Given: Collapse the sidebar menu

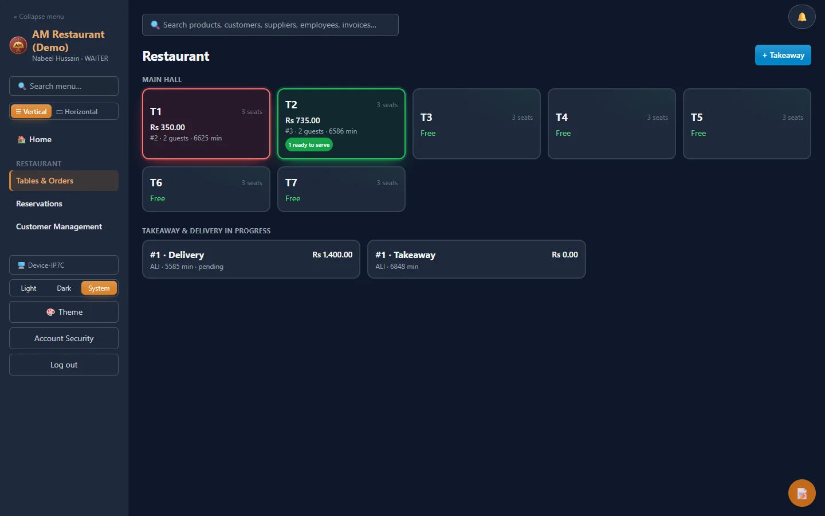Looking at the screenshot, I should click(x=39, y=17).
